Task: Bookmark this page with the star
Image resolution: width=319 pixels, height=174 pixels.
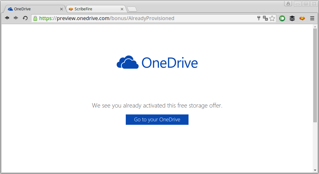Action: 272,18
